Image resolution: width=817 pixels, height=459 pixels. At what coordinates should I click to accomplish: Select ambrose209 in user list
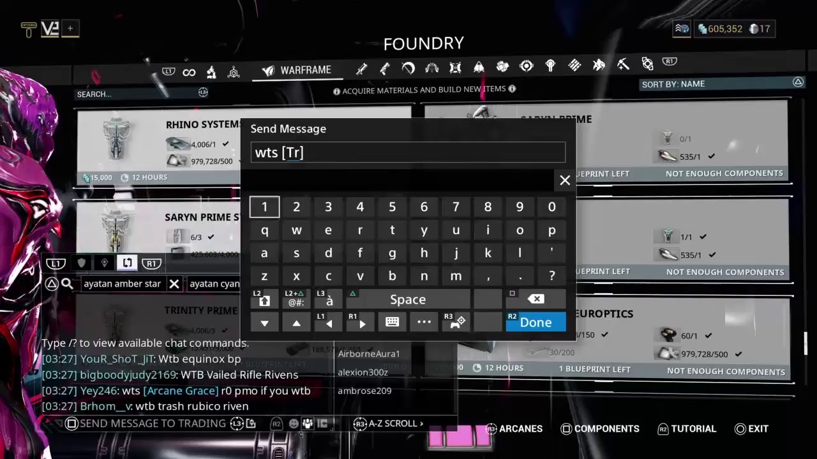(x=364, y=391)
